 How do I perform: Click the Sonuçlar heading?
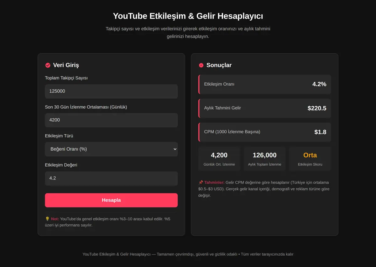219,65
